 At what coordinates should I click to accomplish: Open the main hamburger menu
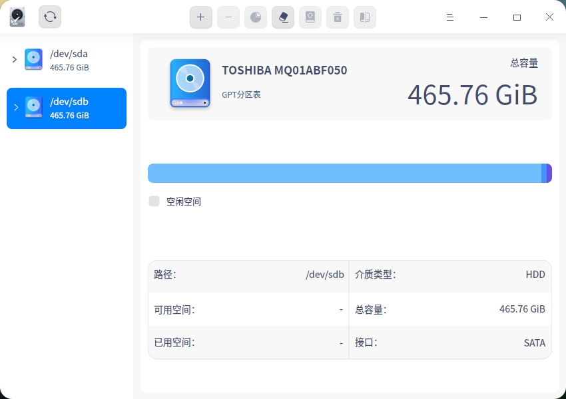[x=450, y=17]
